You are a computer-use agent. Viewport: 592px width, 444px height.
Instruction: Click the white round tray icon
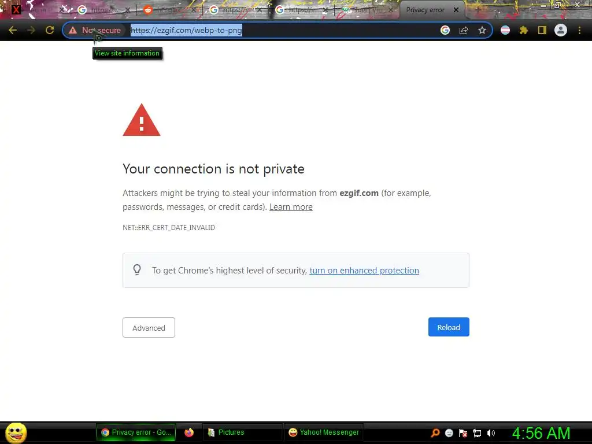[x=449, y=433]
